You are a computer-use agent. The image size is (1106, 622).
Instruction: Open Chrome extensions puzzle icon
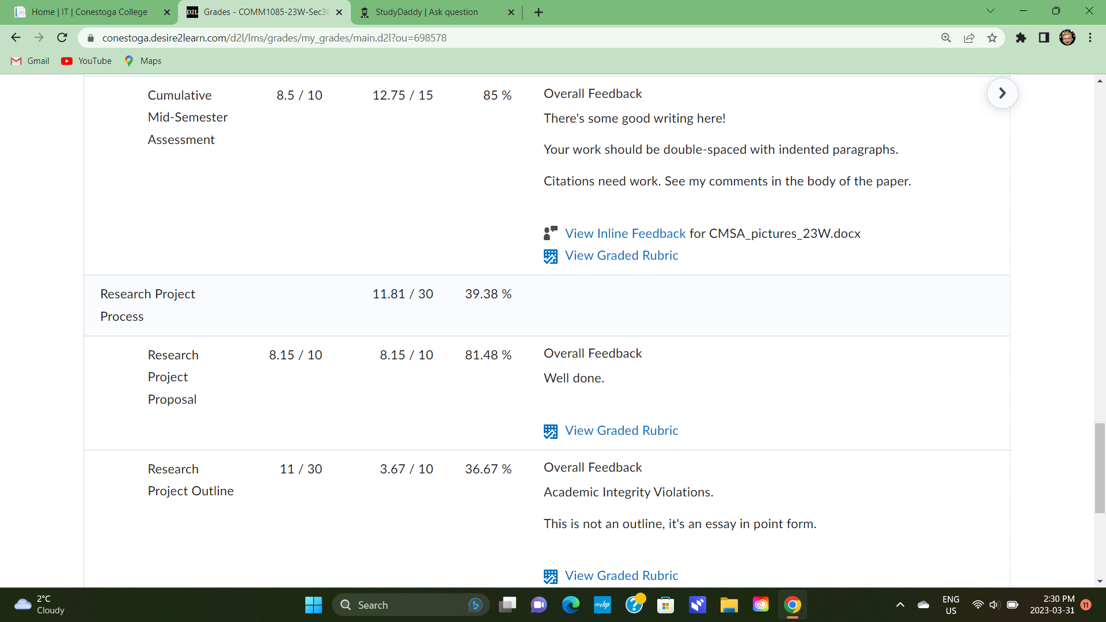click(x=1021, y=38)
